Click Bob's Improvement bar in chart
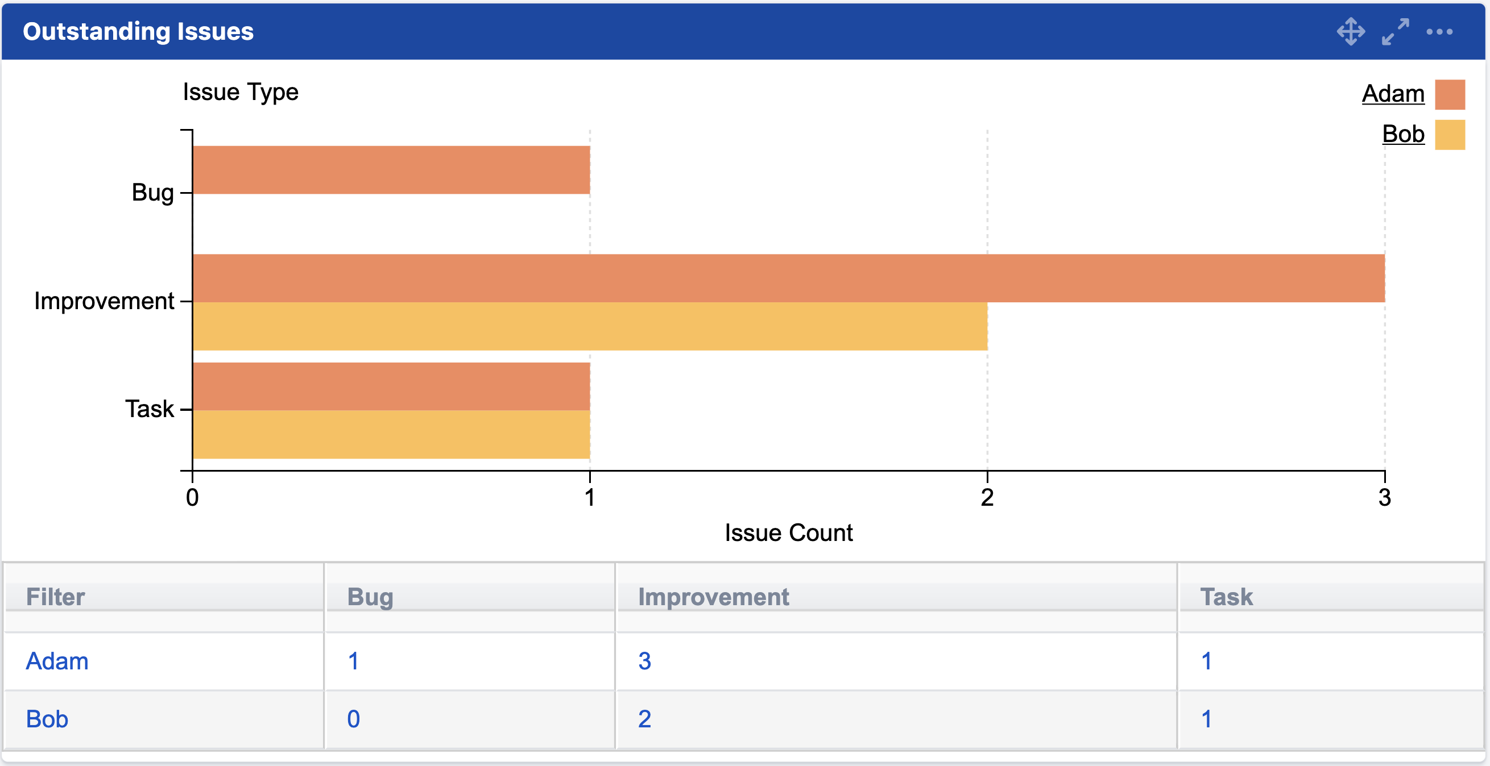The width and height of the screenshot is (1490, 766). point(590,326)
